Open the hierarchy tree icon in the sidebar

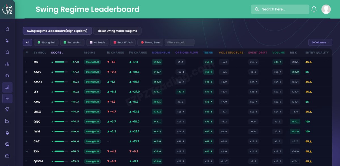tap(7, 64)
